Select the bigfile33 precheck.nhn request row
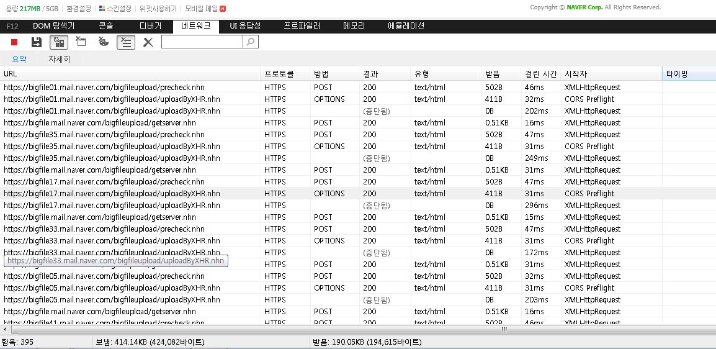Image resolution: width=716 pixels, height=349 pixels. tap(358, 229)
